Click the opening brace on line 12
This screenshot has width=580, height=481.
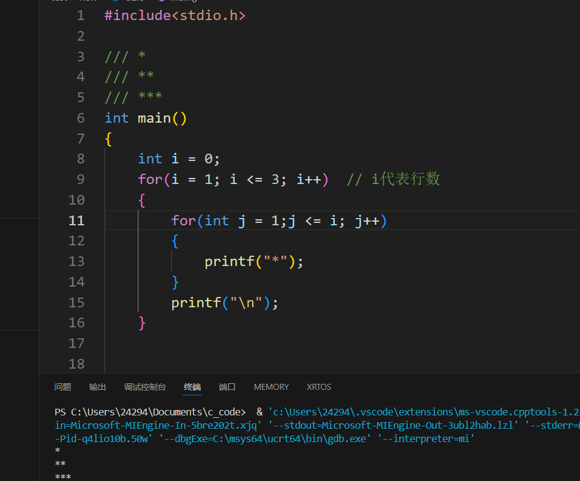(x=175, y=242)
